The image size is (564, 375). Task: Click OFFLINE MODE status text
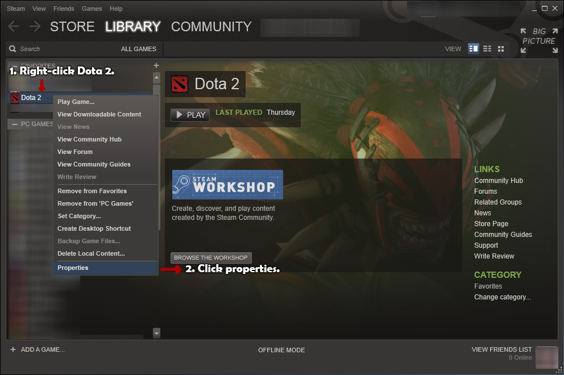(x=281, y=350)
